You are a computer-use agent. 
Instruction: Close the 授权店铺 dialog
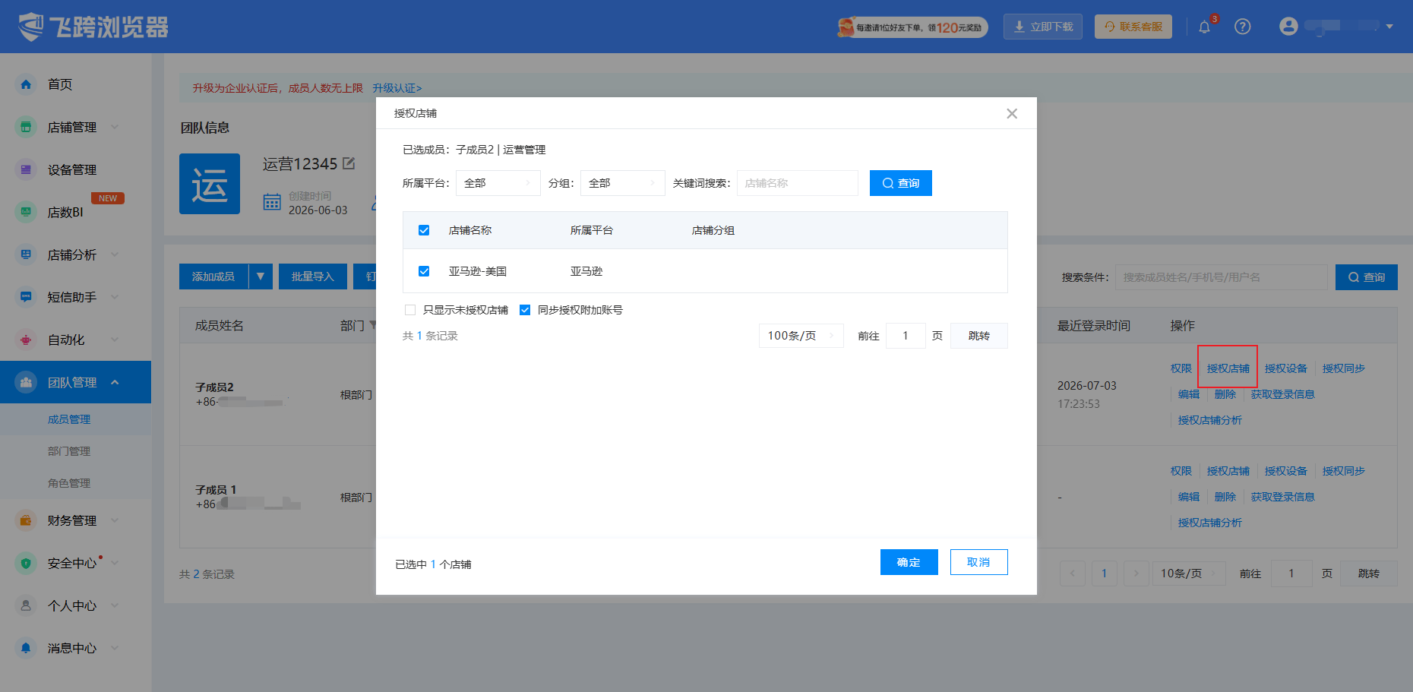pos(1012,113)
